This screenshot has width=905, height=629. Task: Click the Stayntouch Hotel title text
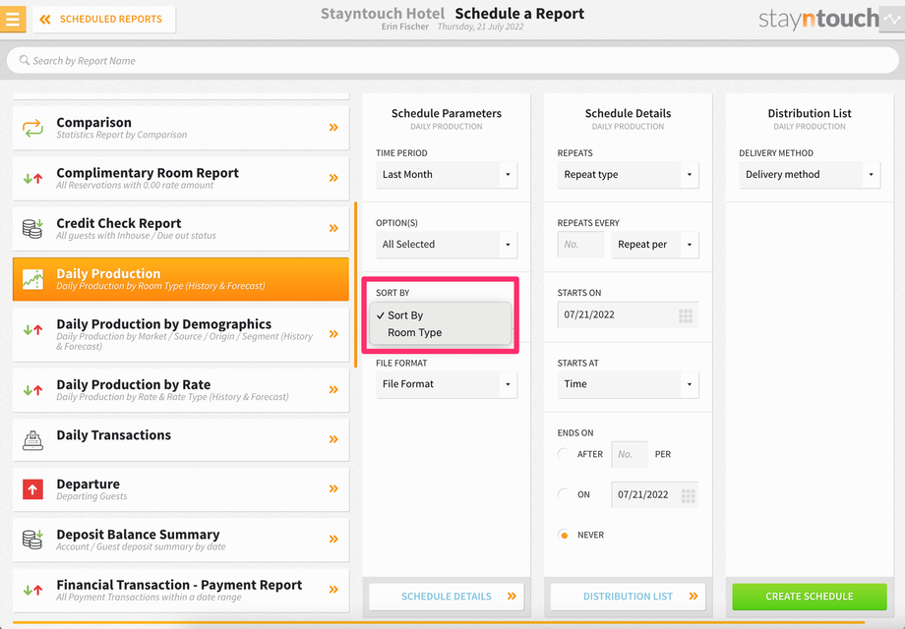pos(383,13)
